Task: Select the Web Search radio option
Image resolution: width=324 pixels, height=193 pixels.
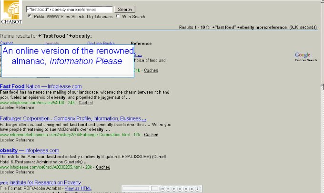Action: click(x=118, y=16)
